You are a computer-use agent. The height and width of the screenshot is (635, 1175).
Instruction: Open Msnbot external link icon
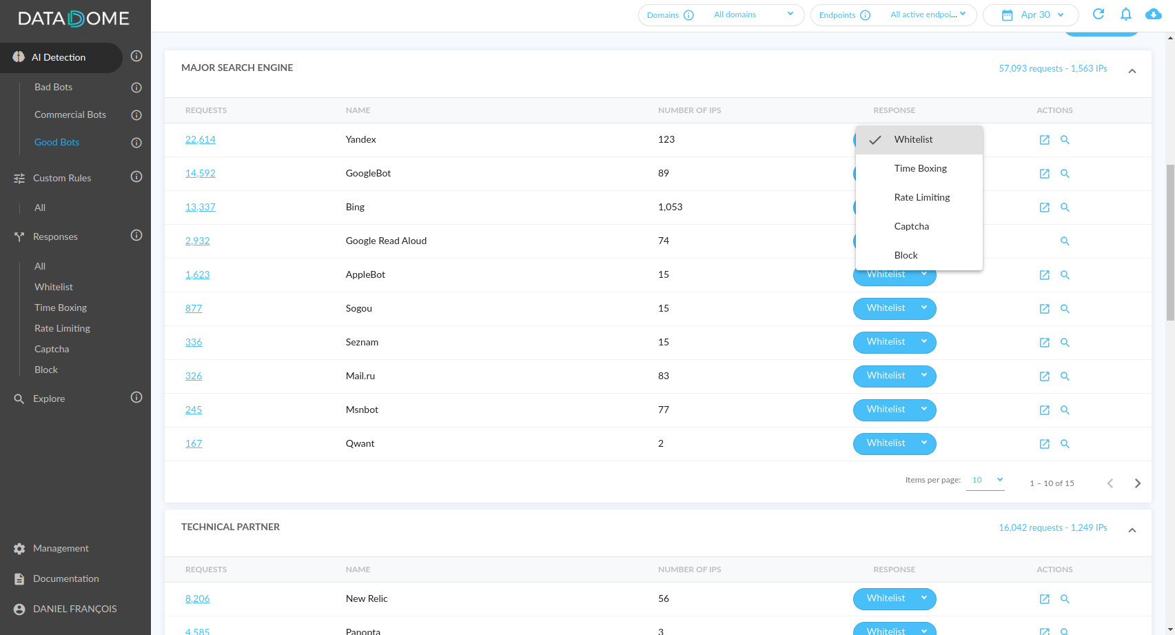1045,410
